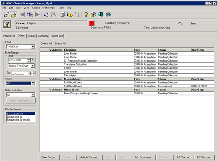Open the Edit menu

[11, 8]
